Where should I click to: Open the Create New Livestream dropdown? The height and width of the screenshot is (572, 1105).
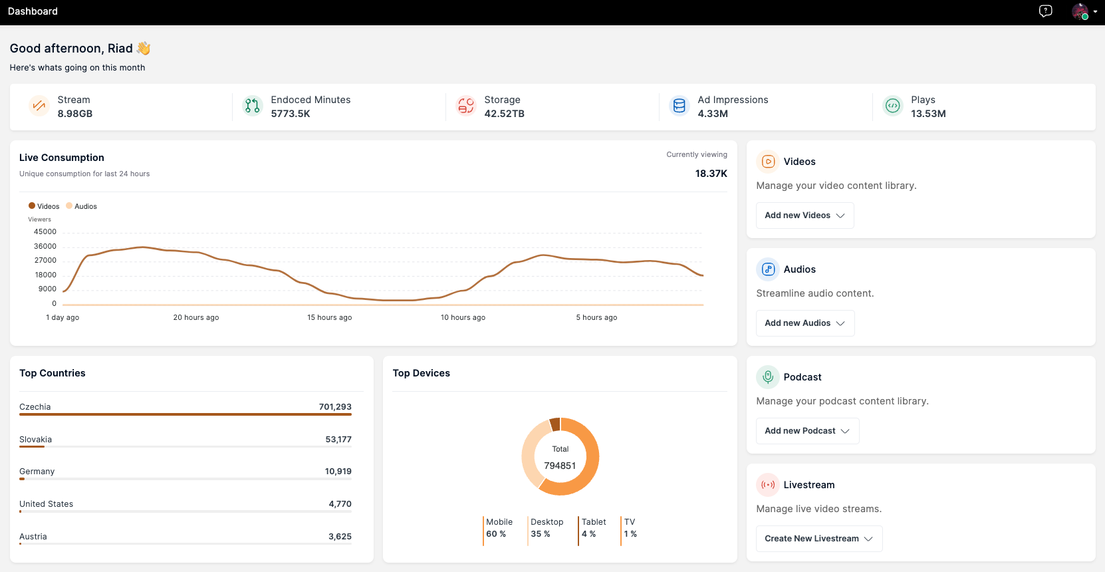tap(819, 539)
